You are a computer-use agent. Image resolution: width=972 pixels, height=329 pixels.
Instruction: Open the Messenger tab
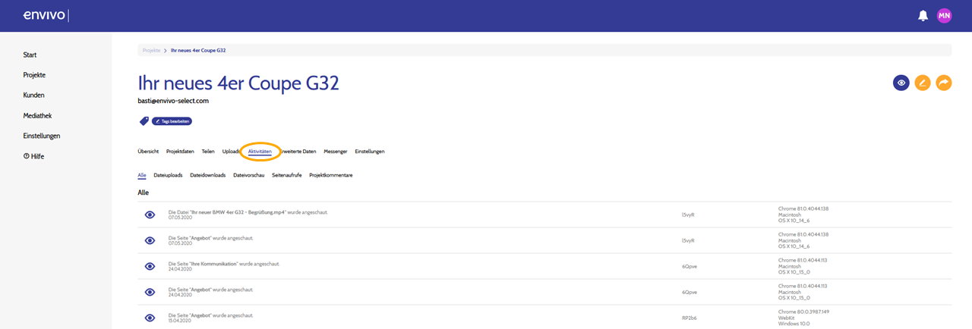coord(336,152)
